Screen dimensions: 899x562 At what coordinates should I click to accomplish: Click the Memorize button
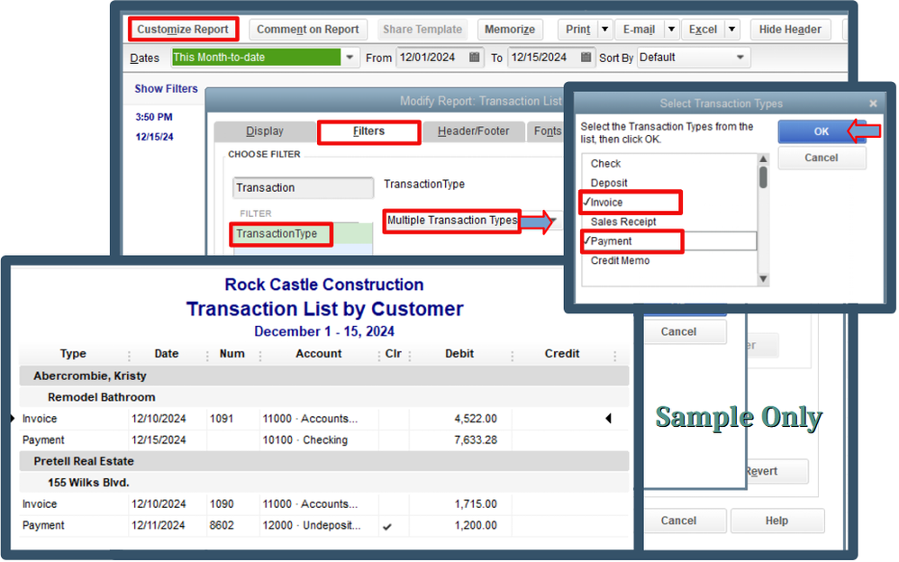510,29
